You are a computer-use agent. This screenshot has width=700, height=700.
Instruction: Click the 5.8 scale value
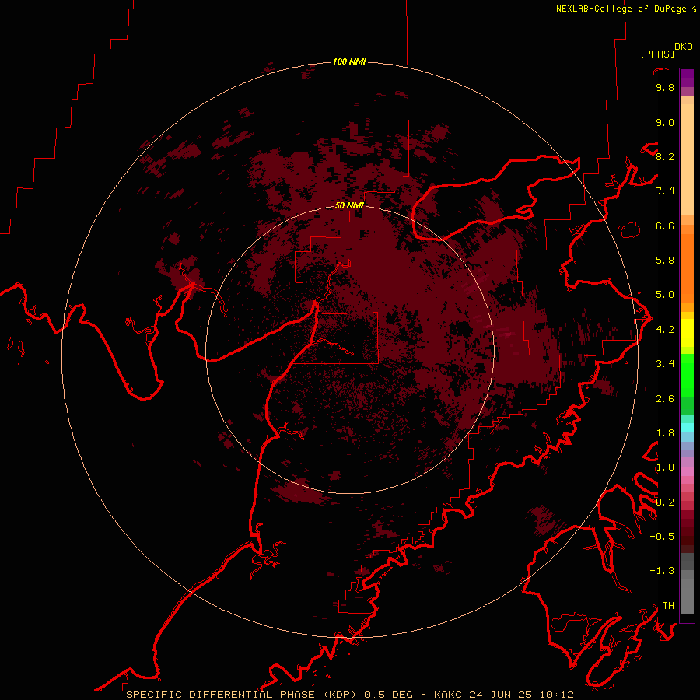pos(665,261)
